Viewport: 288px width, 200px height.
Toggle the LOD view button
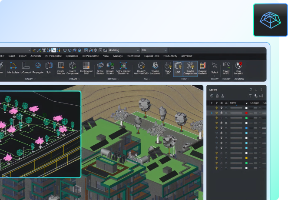tap(178, 67)
